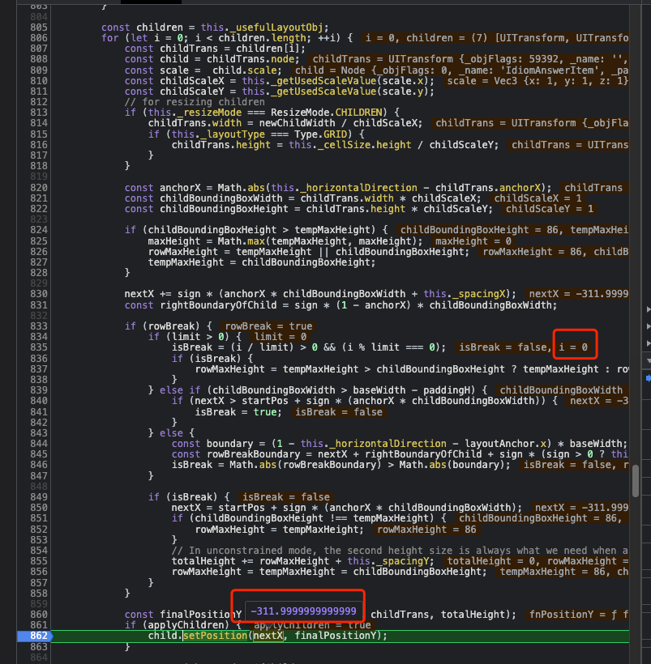Click the 'rowMaxHeight = 86' inline value on line 852

point(426,530)
